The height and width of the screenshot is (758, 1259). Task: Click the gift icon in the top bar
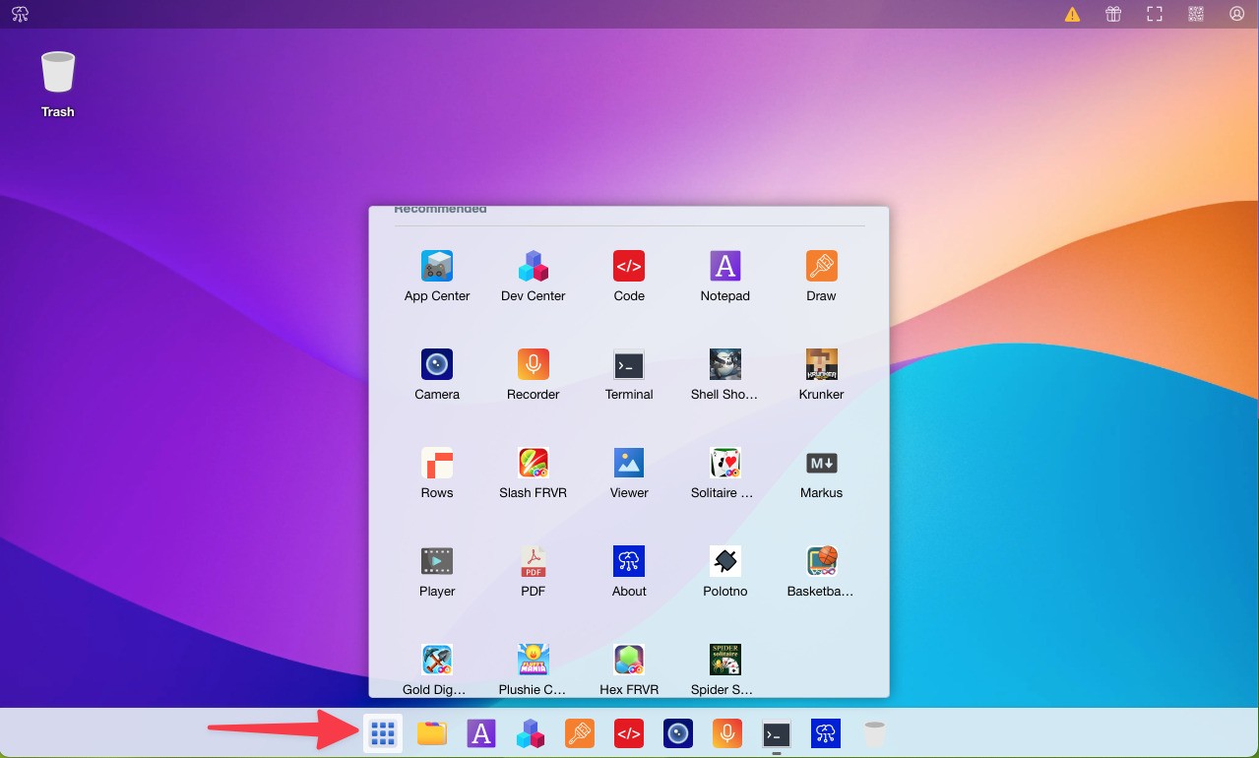(x=1113, y=14)
